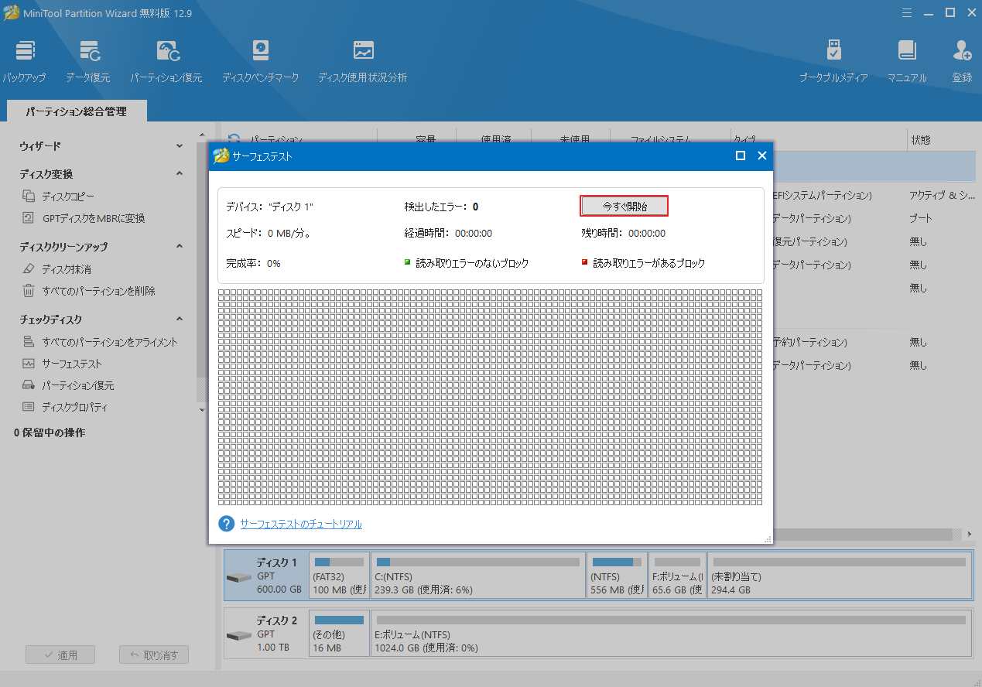The width and height of the screenshot is (982, 687).
Task: Click right arrow of horizontal scrollbar
Action: point(970,535)
